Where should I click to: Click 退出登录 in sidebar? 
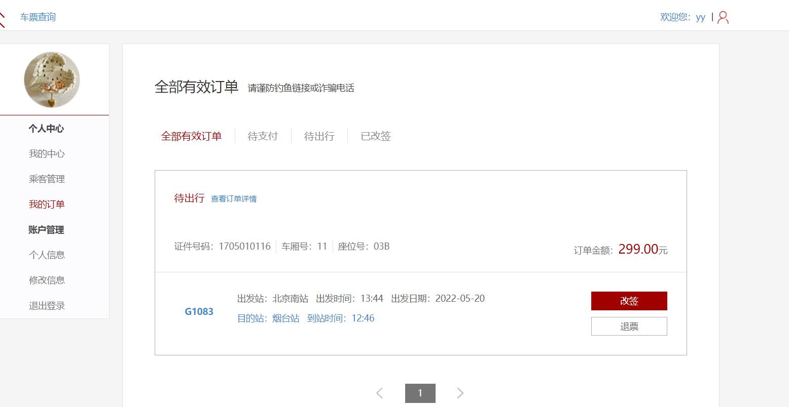coord(47,306)
